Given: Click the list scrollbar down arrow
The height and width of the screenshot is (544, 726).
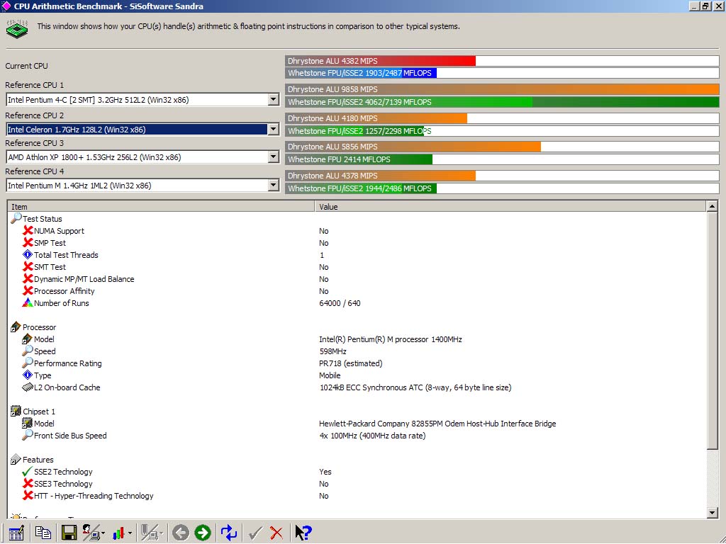Looking at the screenshot, I should tap(712, 513).
